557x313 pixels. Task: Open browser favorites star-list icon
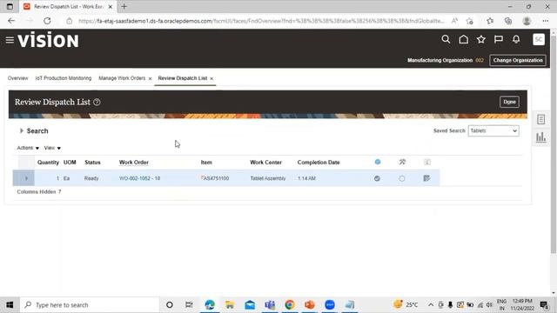click(x=490, y=21)
